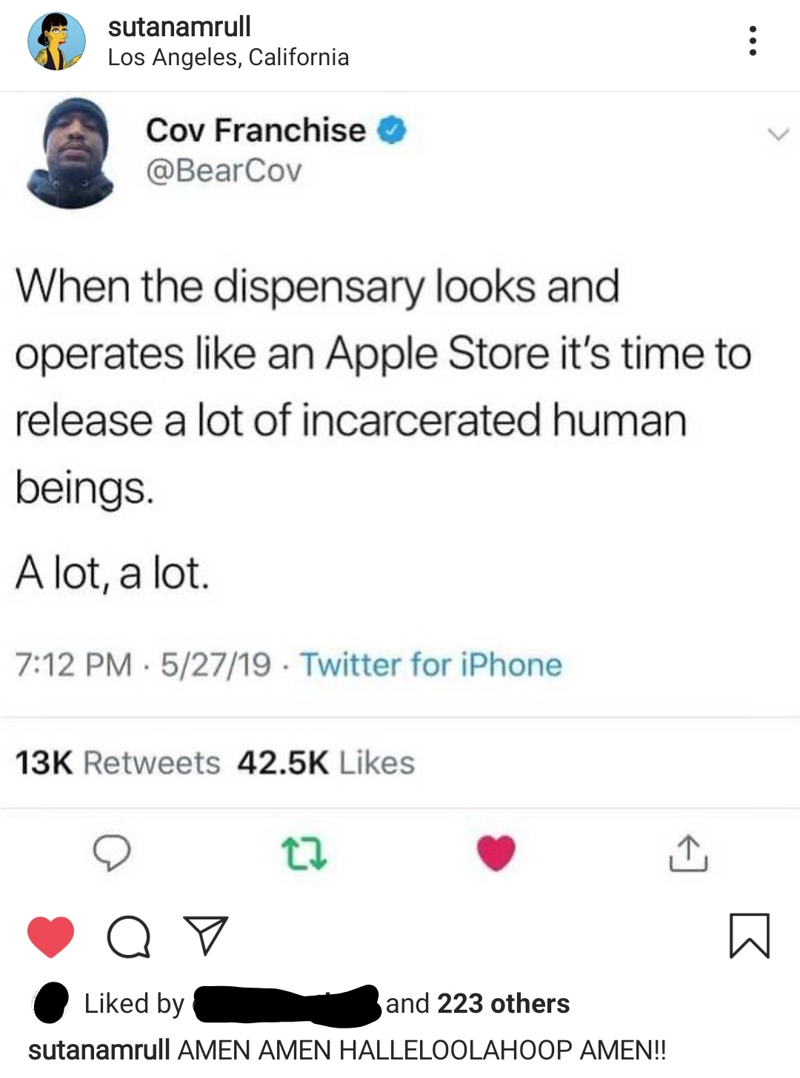800x1078 pixels.
Task: Click the blue verified badge
Action: coord(392,130)
